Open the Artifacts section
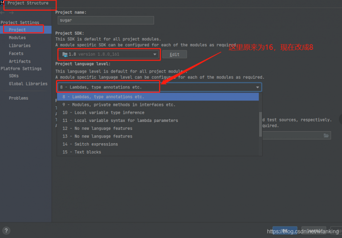342x238 pixels. [20, 61]
